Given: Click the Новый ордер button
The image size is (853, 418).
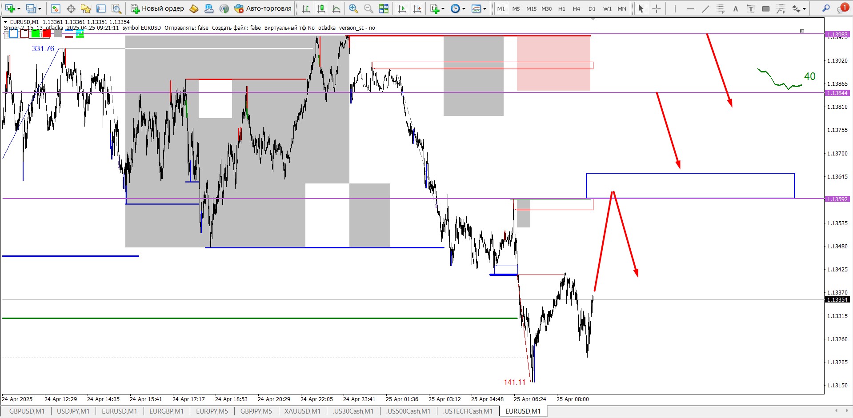Looking at the screenshot, I should click(x=158, y=8).
